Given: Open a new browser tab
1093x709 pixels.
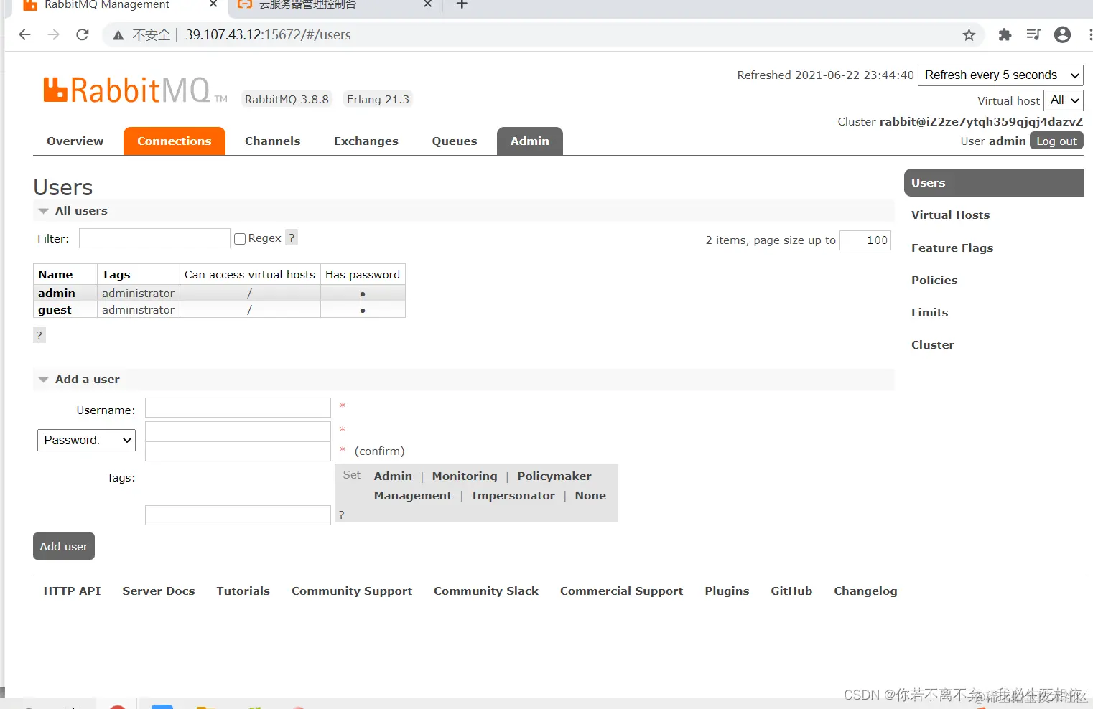Looking at the screenshot, I should tap(462, 4).
